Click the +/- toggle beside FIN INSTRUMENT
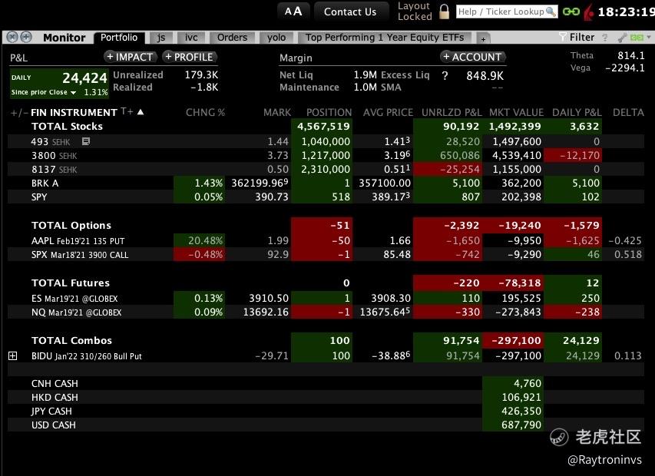The height and width of the screenshot is (476, 655). pyautogui.click(x=18, y=113)
